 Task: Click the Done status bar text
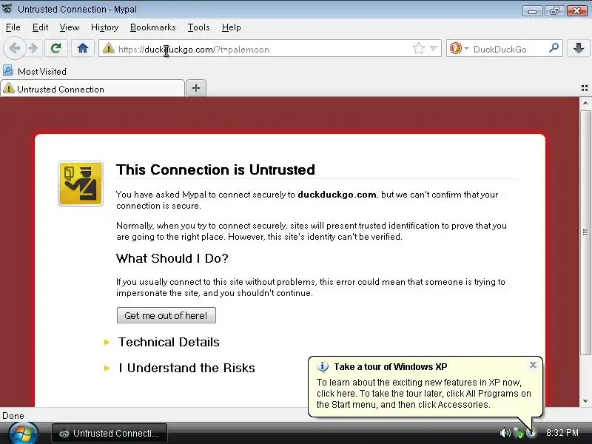click(x=13, y=416)
